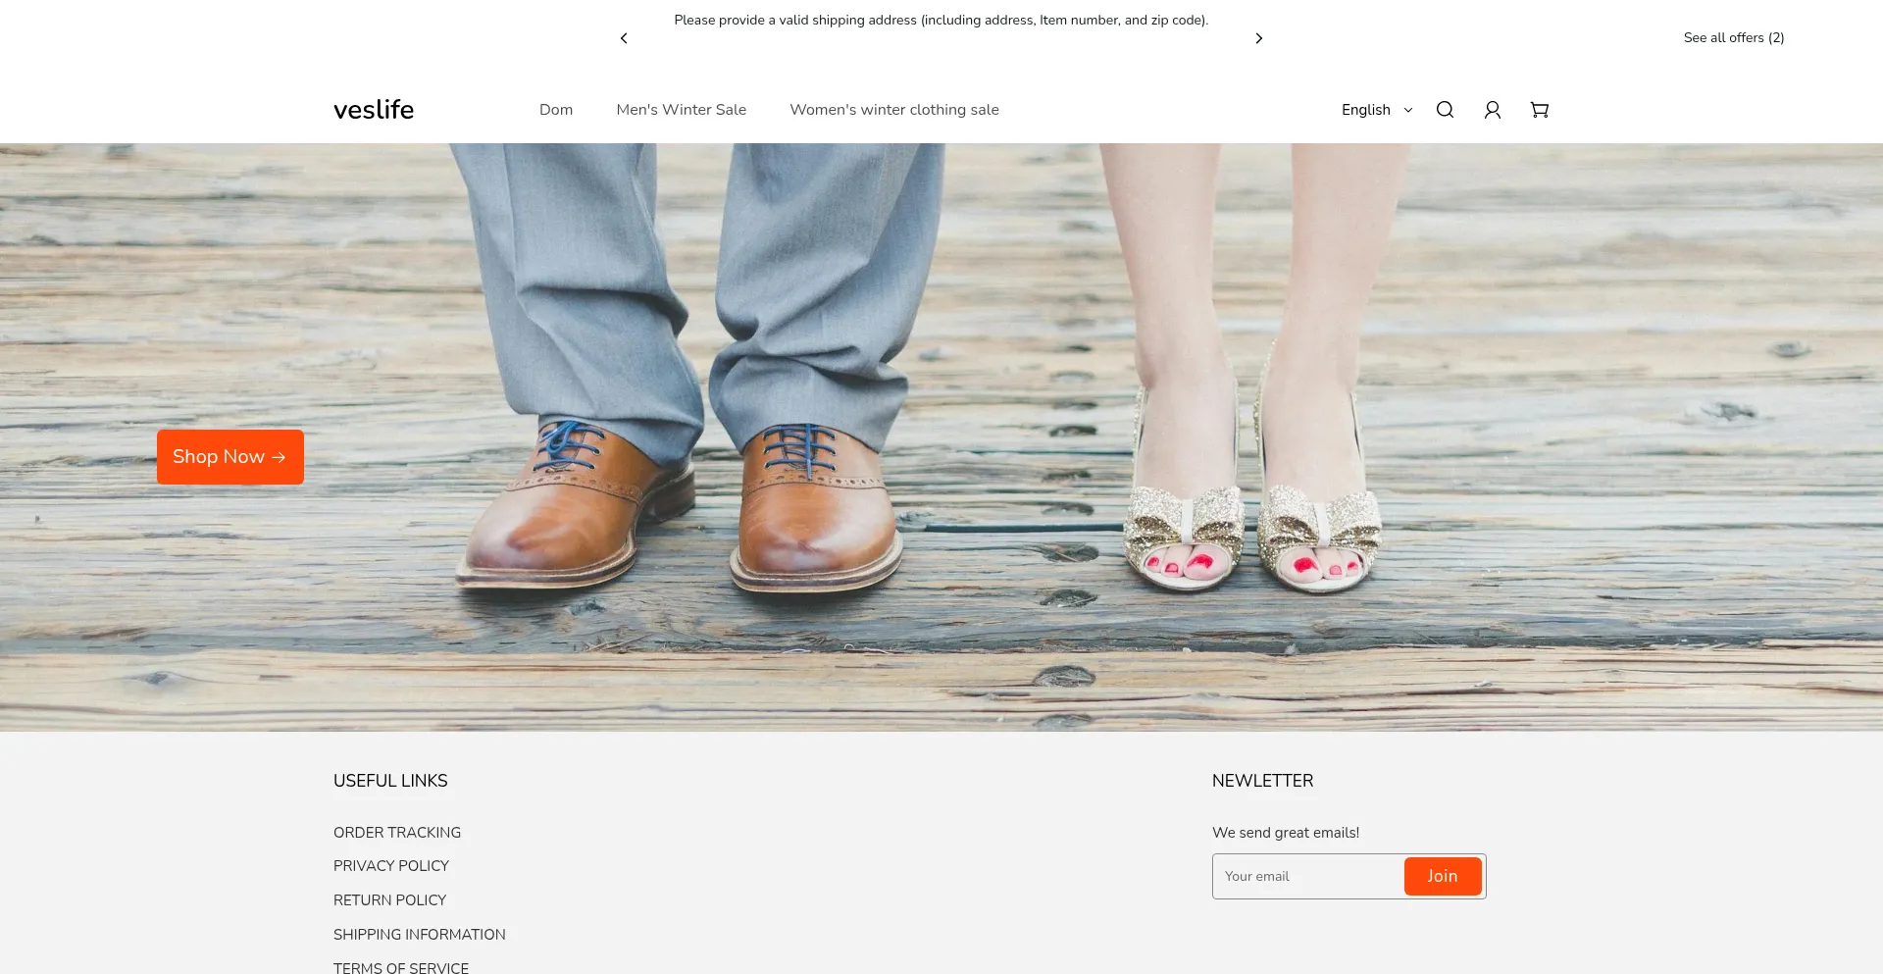Open the TERMS OF SERVICE link
The height and width of the screenshot is (974, 1883).
[401, 967]
